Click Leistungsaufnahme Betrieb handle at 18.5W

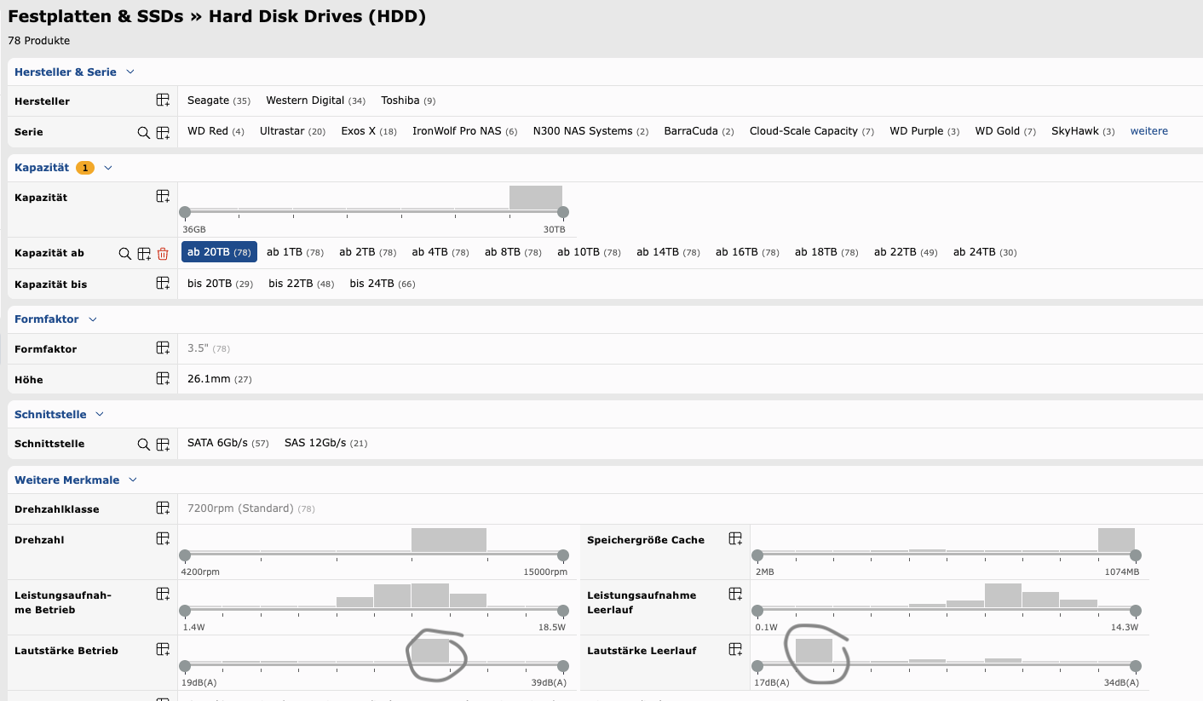pos(562,611)
